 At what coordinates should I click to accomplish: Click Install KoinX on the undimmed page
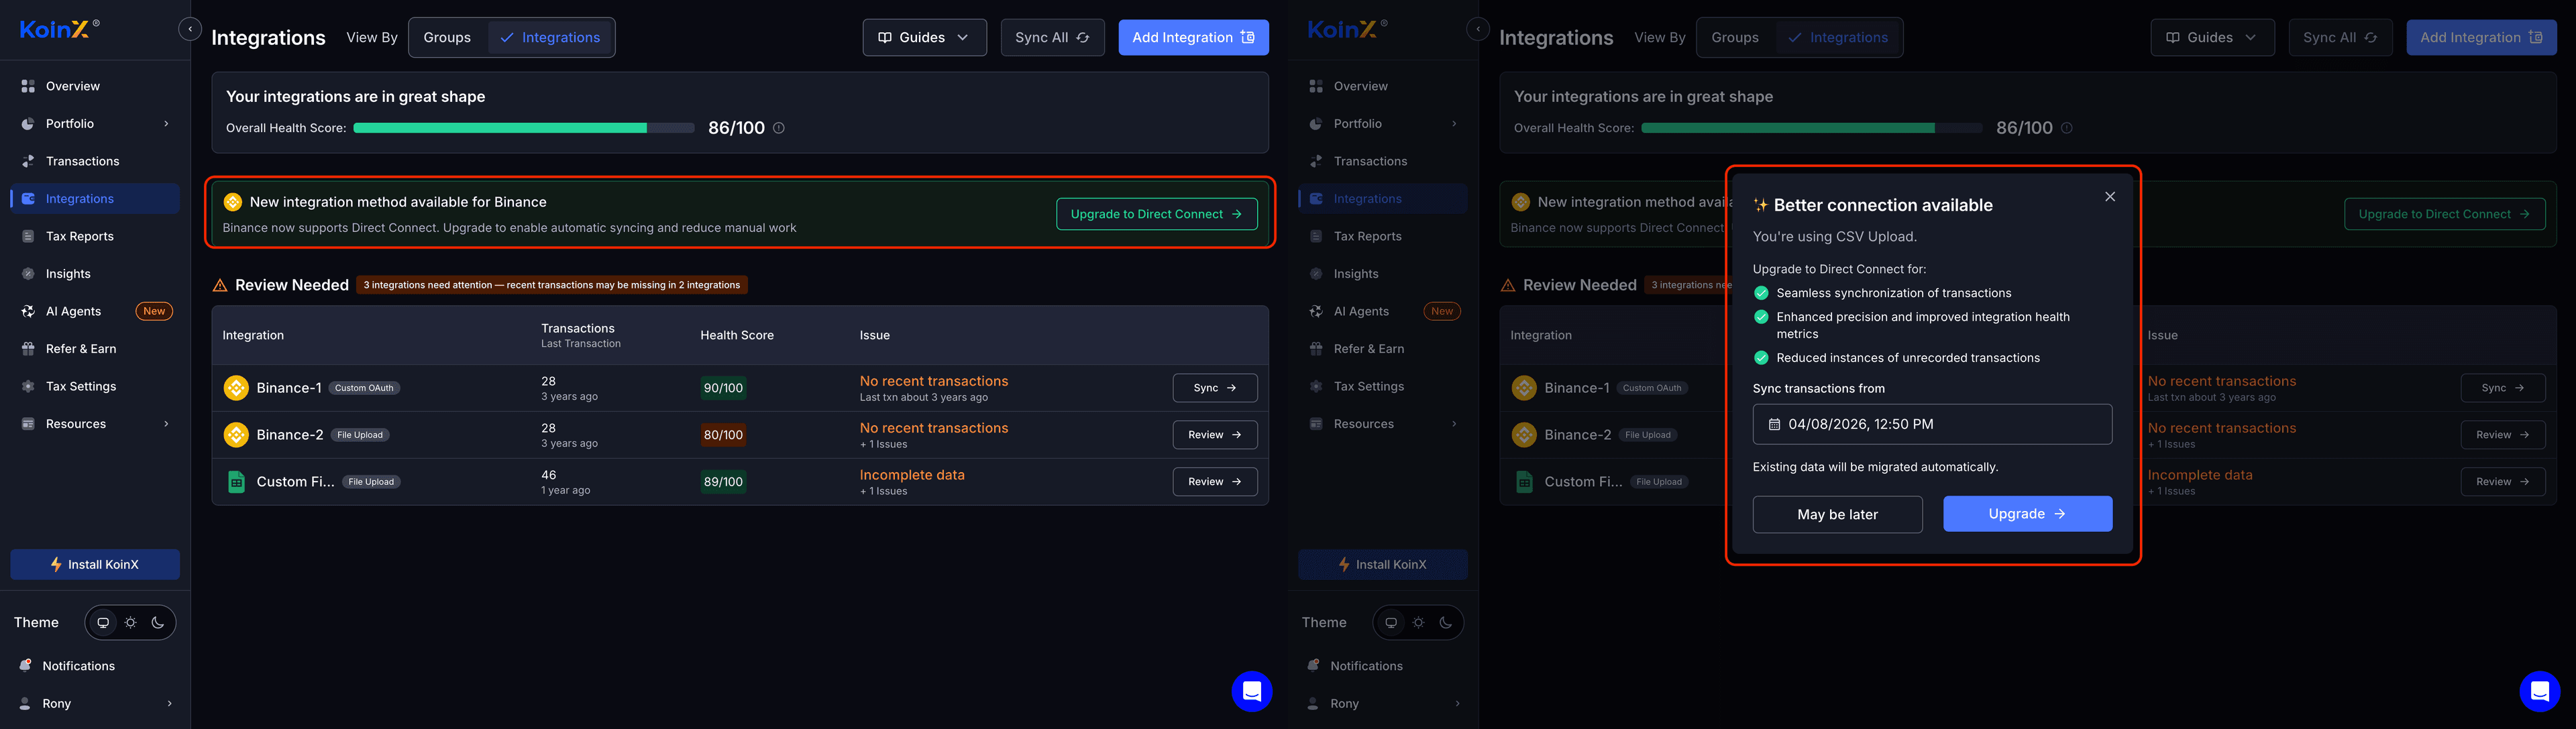point(95,564)
